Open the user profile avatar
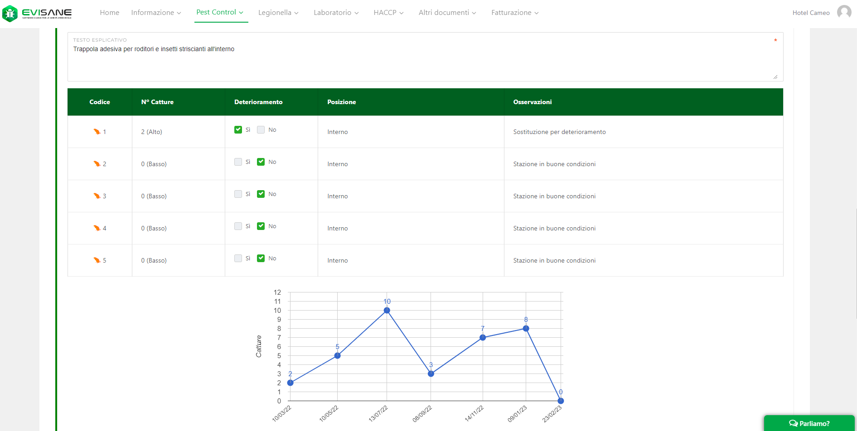 [844, 12]
